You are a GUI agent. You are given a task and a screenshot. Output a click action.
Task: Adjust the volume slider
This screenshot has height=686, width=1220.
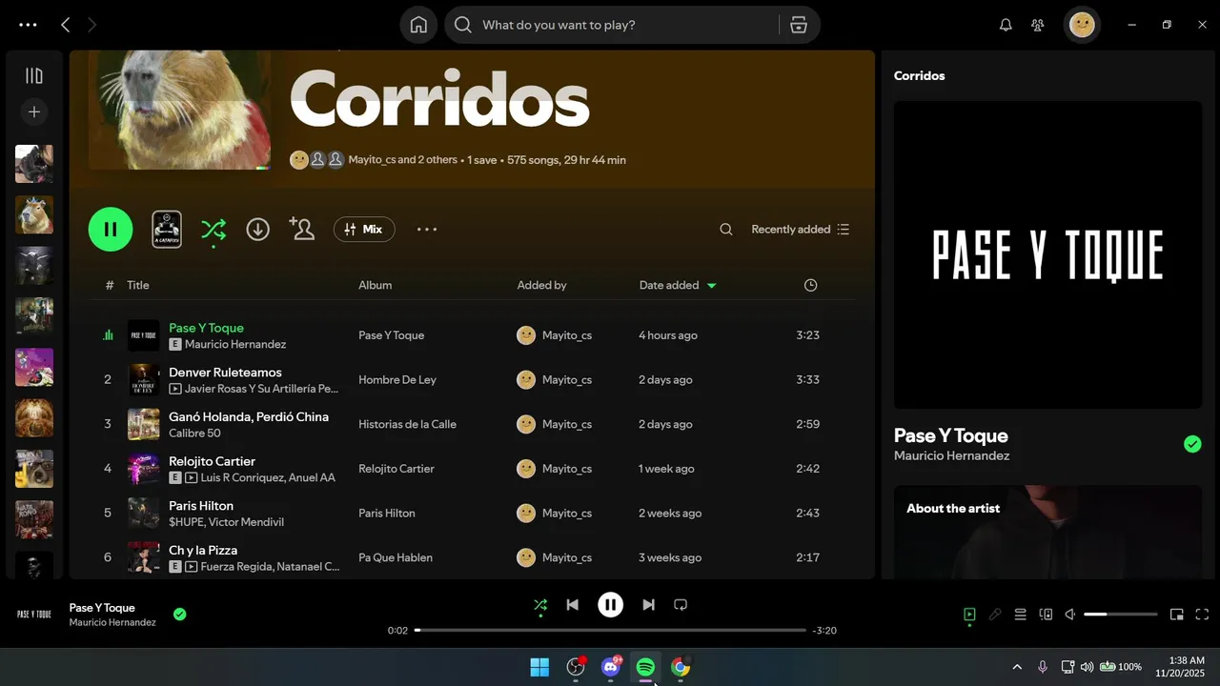point(1121,615)
